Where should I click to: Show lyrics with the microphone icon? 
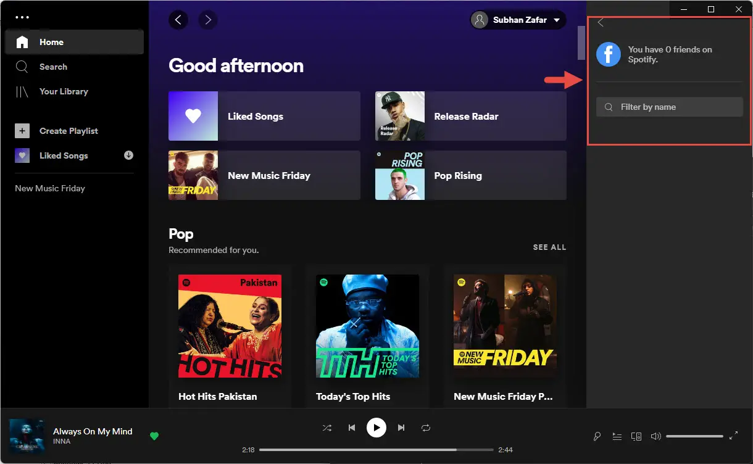(x=597, y=436)
